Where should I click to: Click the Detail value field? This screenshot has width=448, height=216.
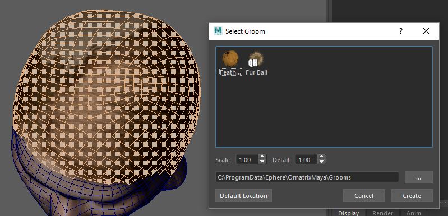(x=306, y=160)
